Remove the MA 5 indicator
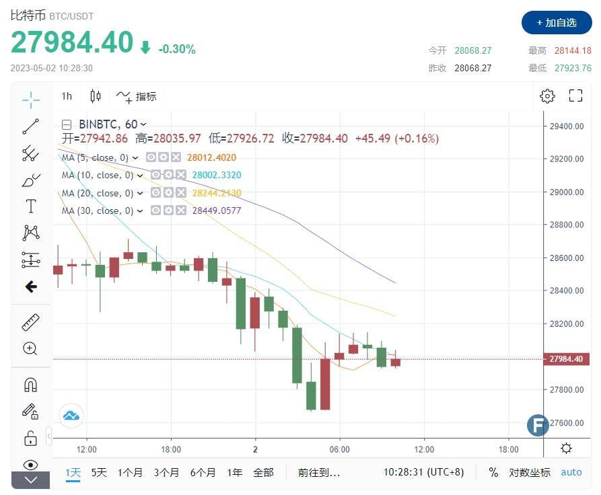601x495 pixels. pyautogui.click(x=176, y=157)
